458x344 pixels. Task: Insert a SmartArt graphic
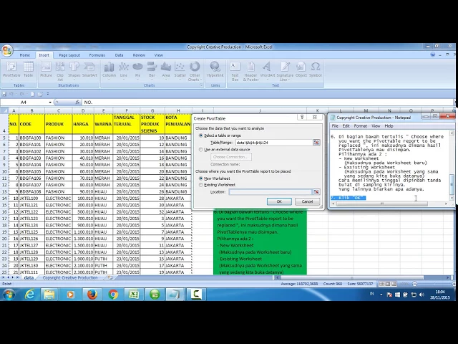89,70
